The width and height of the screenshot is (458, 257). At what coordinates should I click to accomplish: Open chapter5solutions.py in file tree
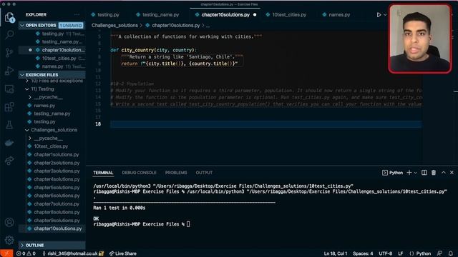click(x=52, y=187)
